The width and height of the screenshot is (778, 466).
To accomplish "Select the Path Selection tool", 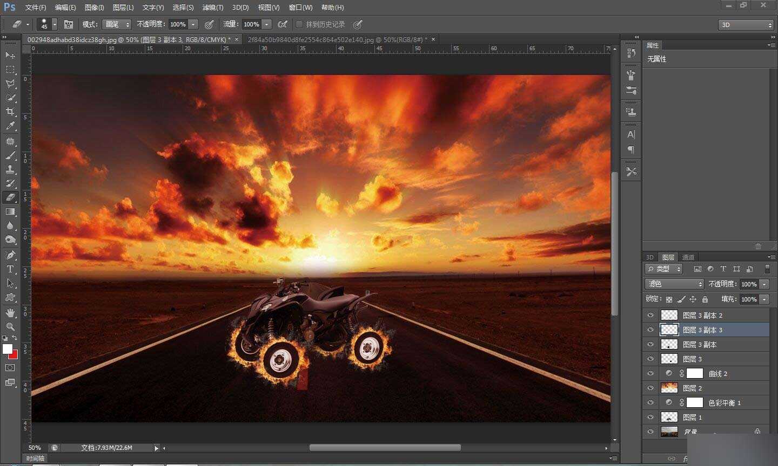I will (10, 283).
